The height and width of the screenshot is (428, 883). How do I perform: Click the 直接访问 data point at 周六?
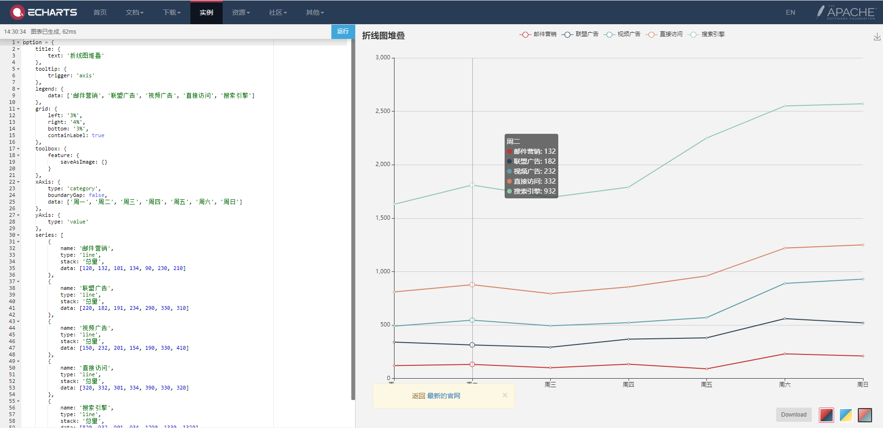coord(785,248)
